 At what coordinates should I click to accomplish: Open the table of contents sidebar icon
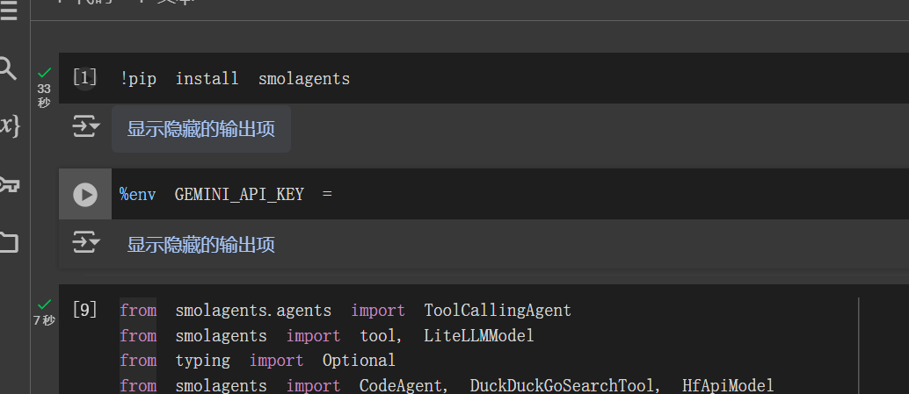click(8, 15)
